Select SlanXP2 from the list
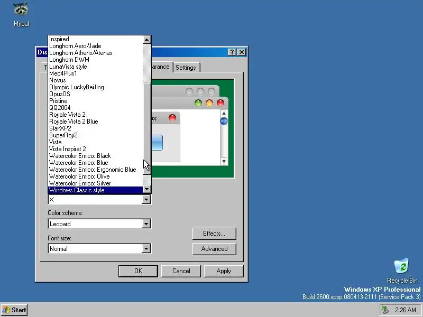Image resolution: width=423 pixels, height=317 pixels. pos(96,128)
